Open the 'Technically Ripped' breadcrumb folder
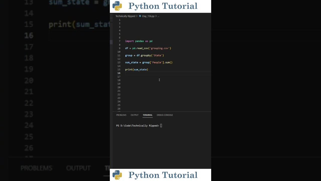The height and width of the screenshot is (181, 321). [x=125, y=16]
